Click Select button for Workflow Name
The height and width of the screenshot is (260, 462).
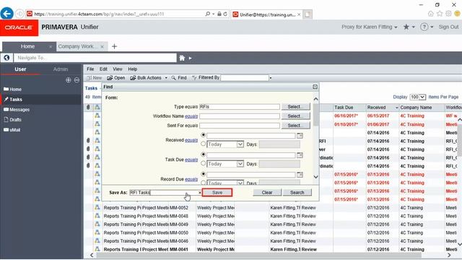[x=296, y=116]
